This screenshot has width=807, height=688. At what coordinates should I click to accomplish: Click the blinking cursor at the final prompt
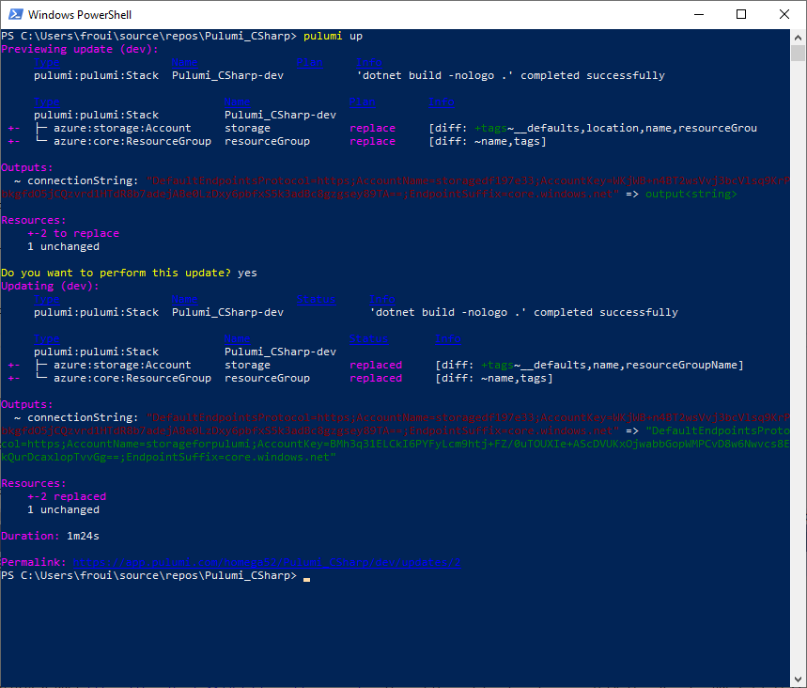click(307, 576)
